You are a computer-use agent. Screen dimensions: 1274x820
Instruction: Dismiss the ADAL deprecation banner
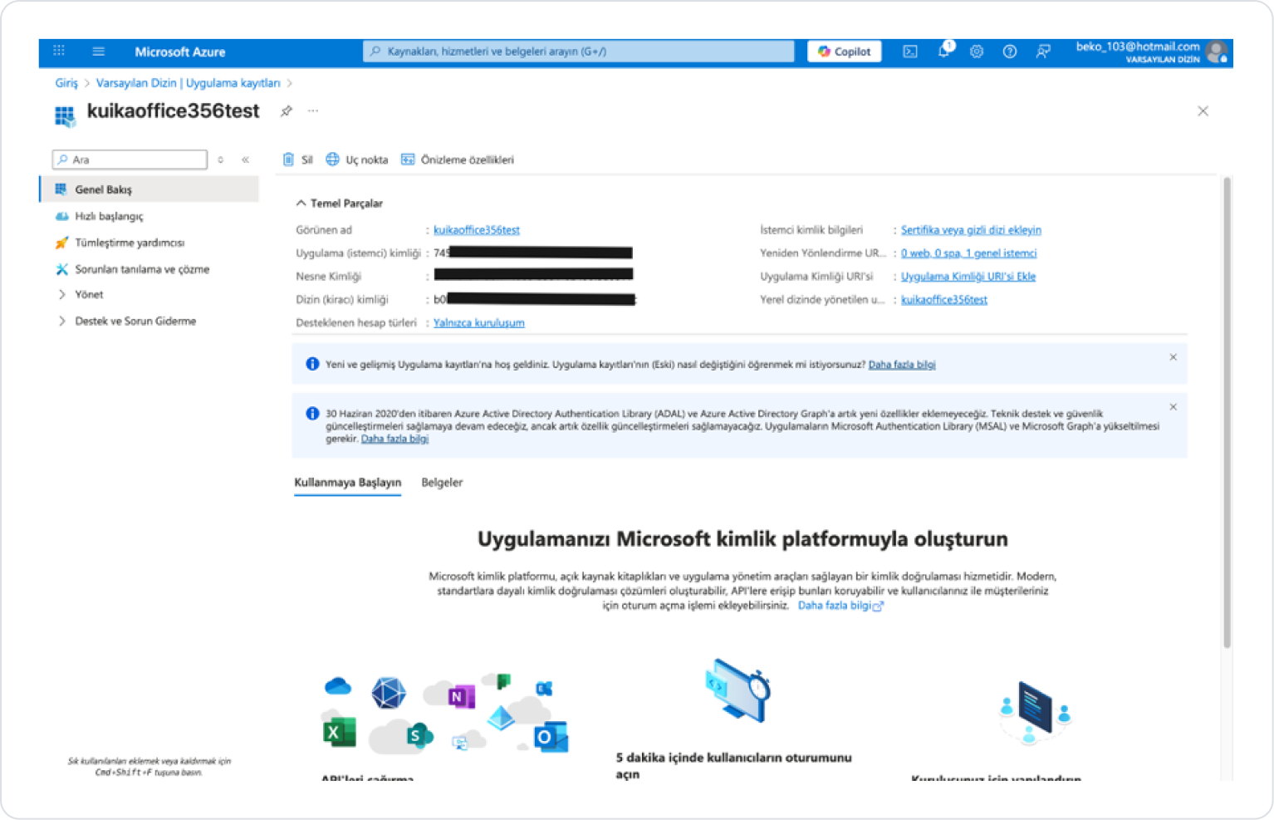(1174, 407)
